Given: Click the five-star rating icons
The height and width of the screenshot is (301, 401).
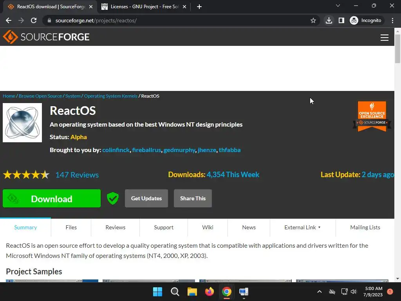Looking at the screenshot, I should pyautogui.click(x=26, y=175).
